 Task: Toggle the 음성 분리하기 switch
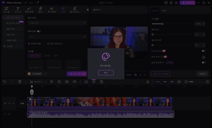point(203,62)
